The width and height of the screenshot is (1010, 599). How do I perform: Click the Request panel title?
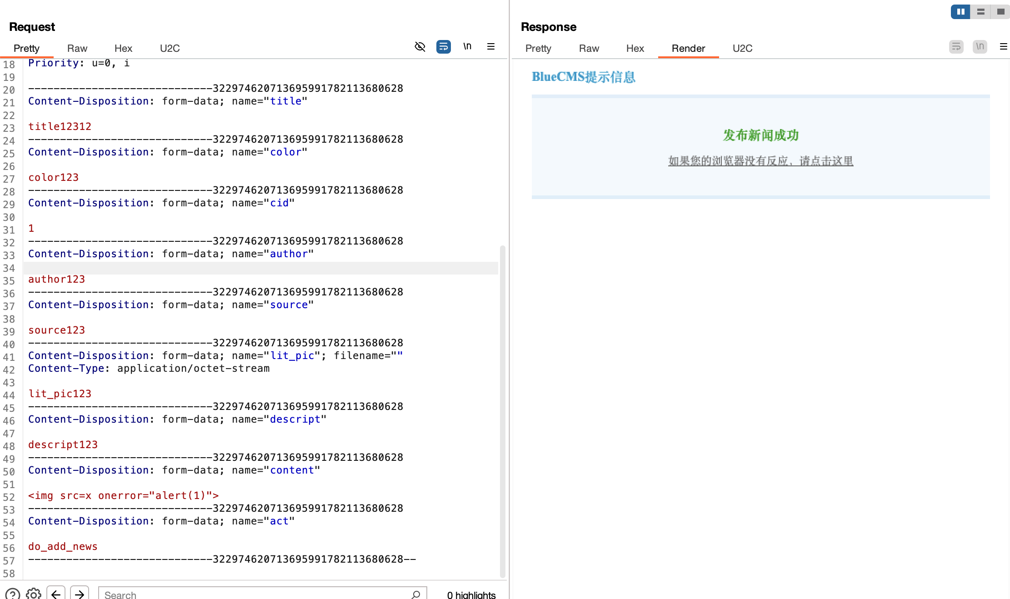pyautogui.click(x=32, y=27)
